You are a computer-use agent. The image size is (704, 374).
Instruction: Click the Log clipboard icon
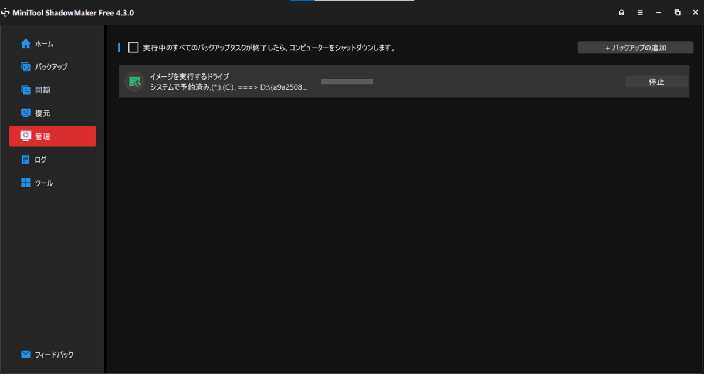(x=26, y=159)
